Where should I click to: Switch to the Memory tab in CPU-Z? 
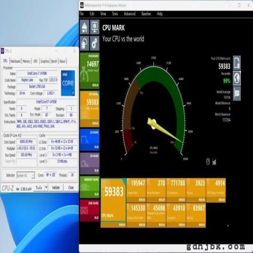26,61
